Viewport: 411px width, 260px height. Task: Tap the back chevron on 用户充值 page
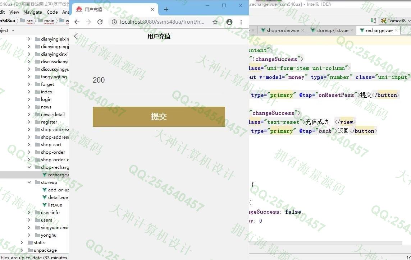(76, 36)
